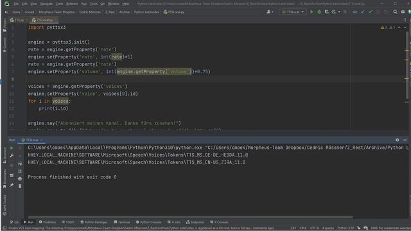This screenshot has height=231, width=411.
Task: Open the user account dropdown in toolbar
Action: tap(270, 12)
